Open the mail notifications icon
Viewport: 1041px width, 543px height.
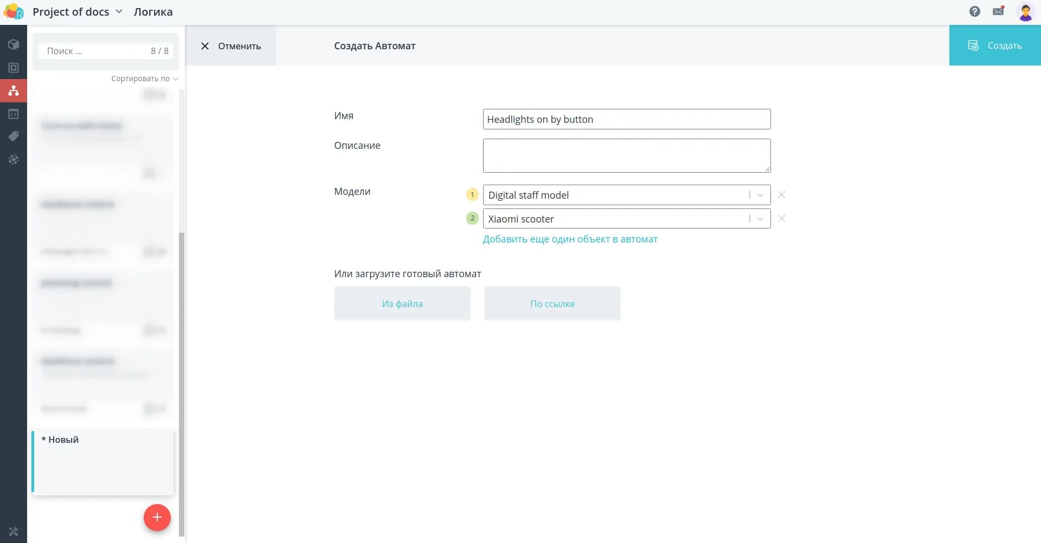coord(998,11)
